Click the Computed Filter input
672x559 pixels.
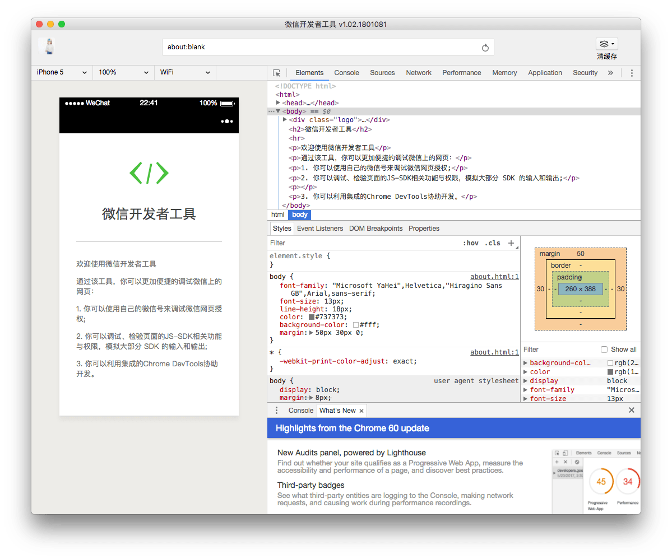[x=559, y=350]
